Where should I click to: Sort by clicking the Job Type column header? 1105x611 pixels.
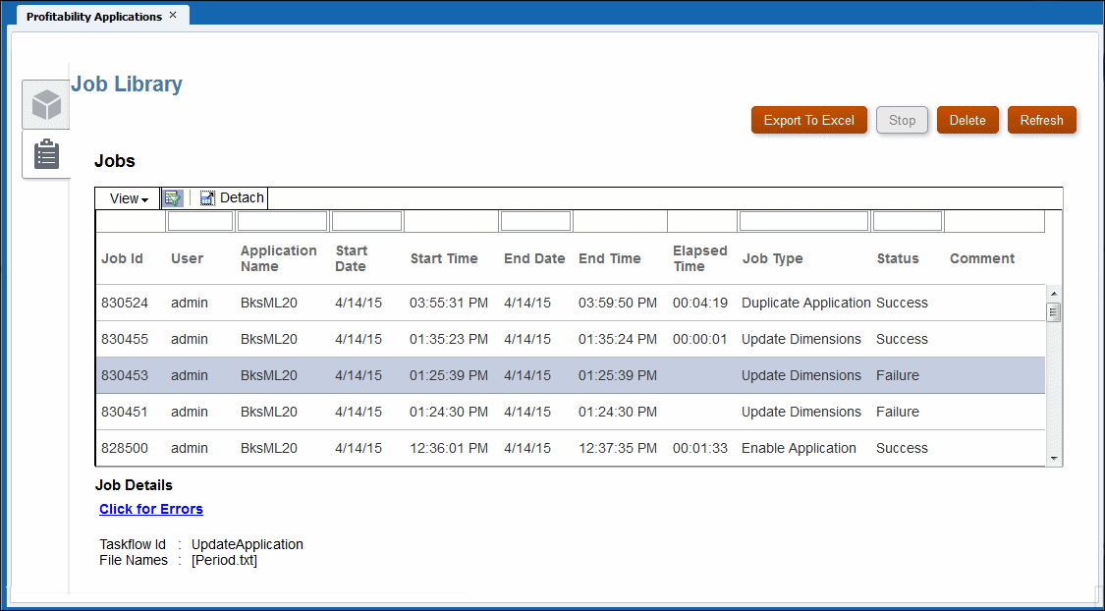point(772,258)
